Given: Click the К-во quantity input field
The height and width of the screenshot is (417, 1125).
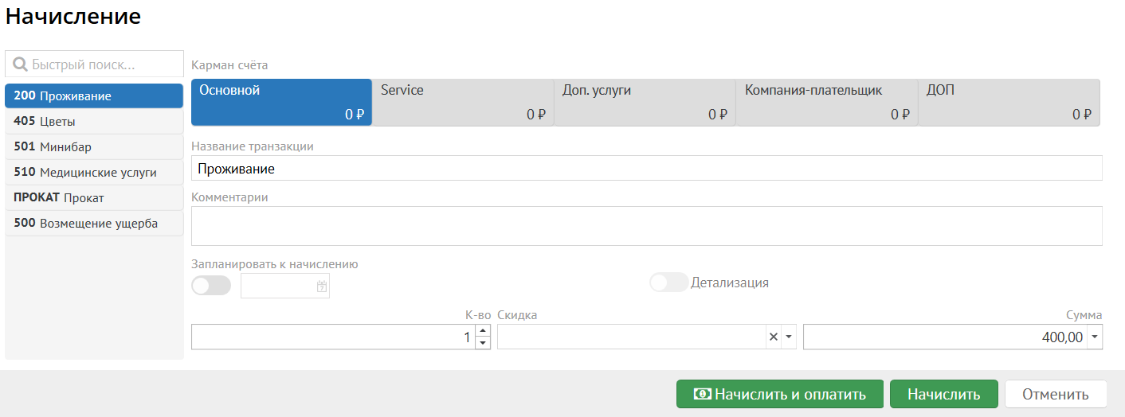Looking at the screenshot, I should tap(334, 337).
